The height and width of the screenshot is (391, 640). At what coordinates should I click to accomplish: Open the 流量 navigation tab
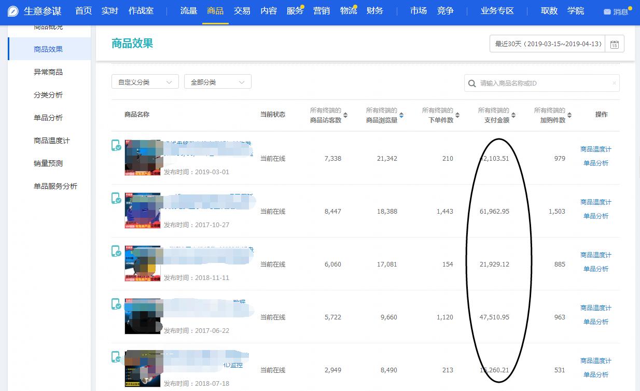pyautogui.click(x=189, y=11)
